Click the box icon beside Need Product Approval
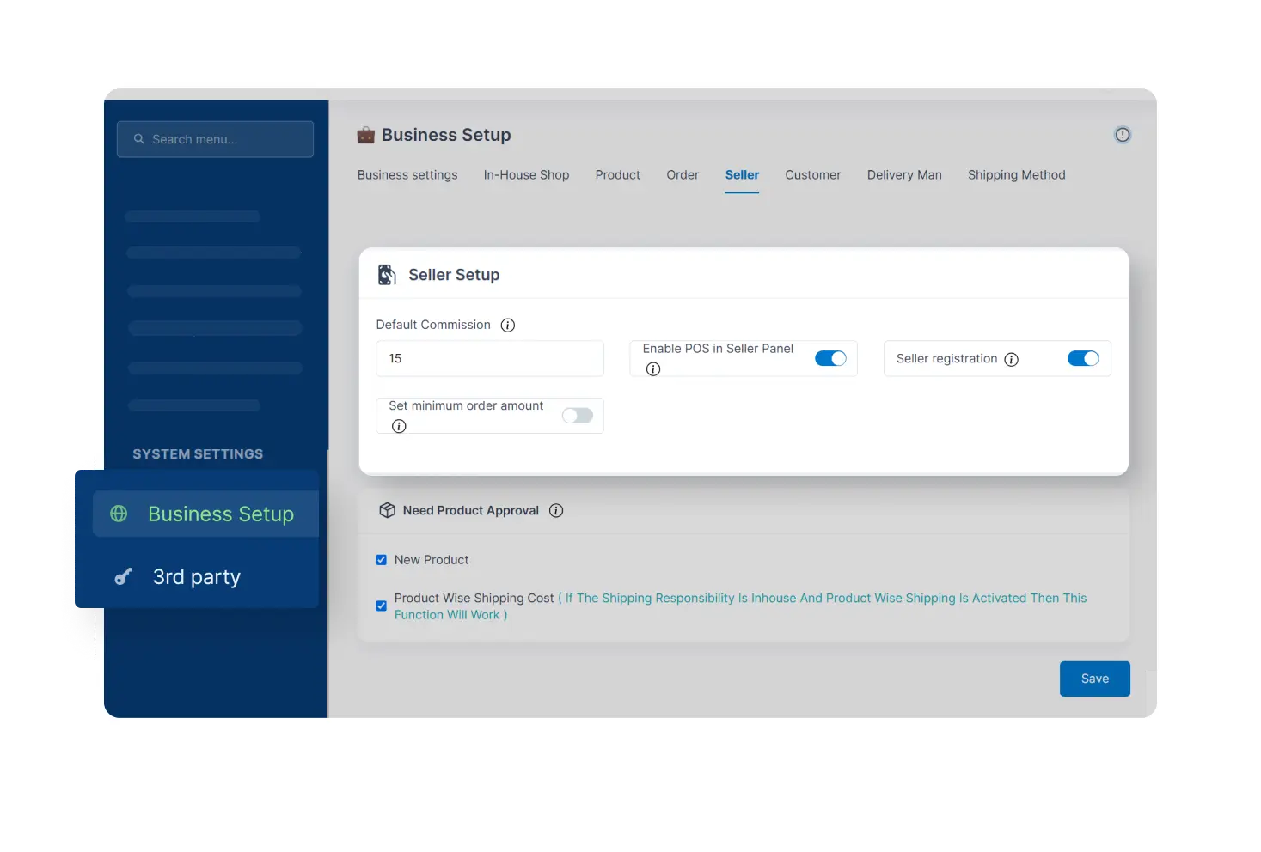Screen dimensions: 1261x852 (x=387, y=509)
